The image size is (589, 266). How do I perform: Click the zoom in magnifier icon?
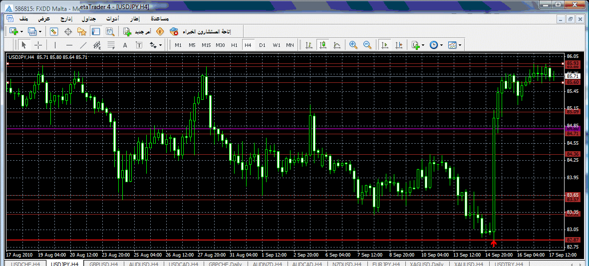(x=353, y=45)
